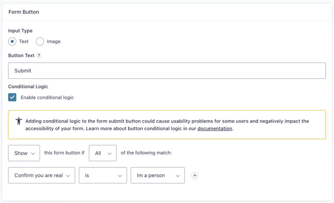Screen dimensions: 334x203
Task: Open the All/Any match dropdown
Action: point(103,153)
